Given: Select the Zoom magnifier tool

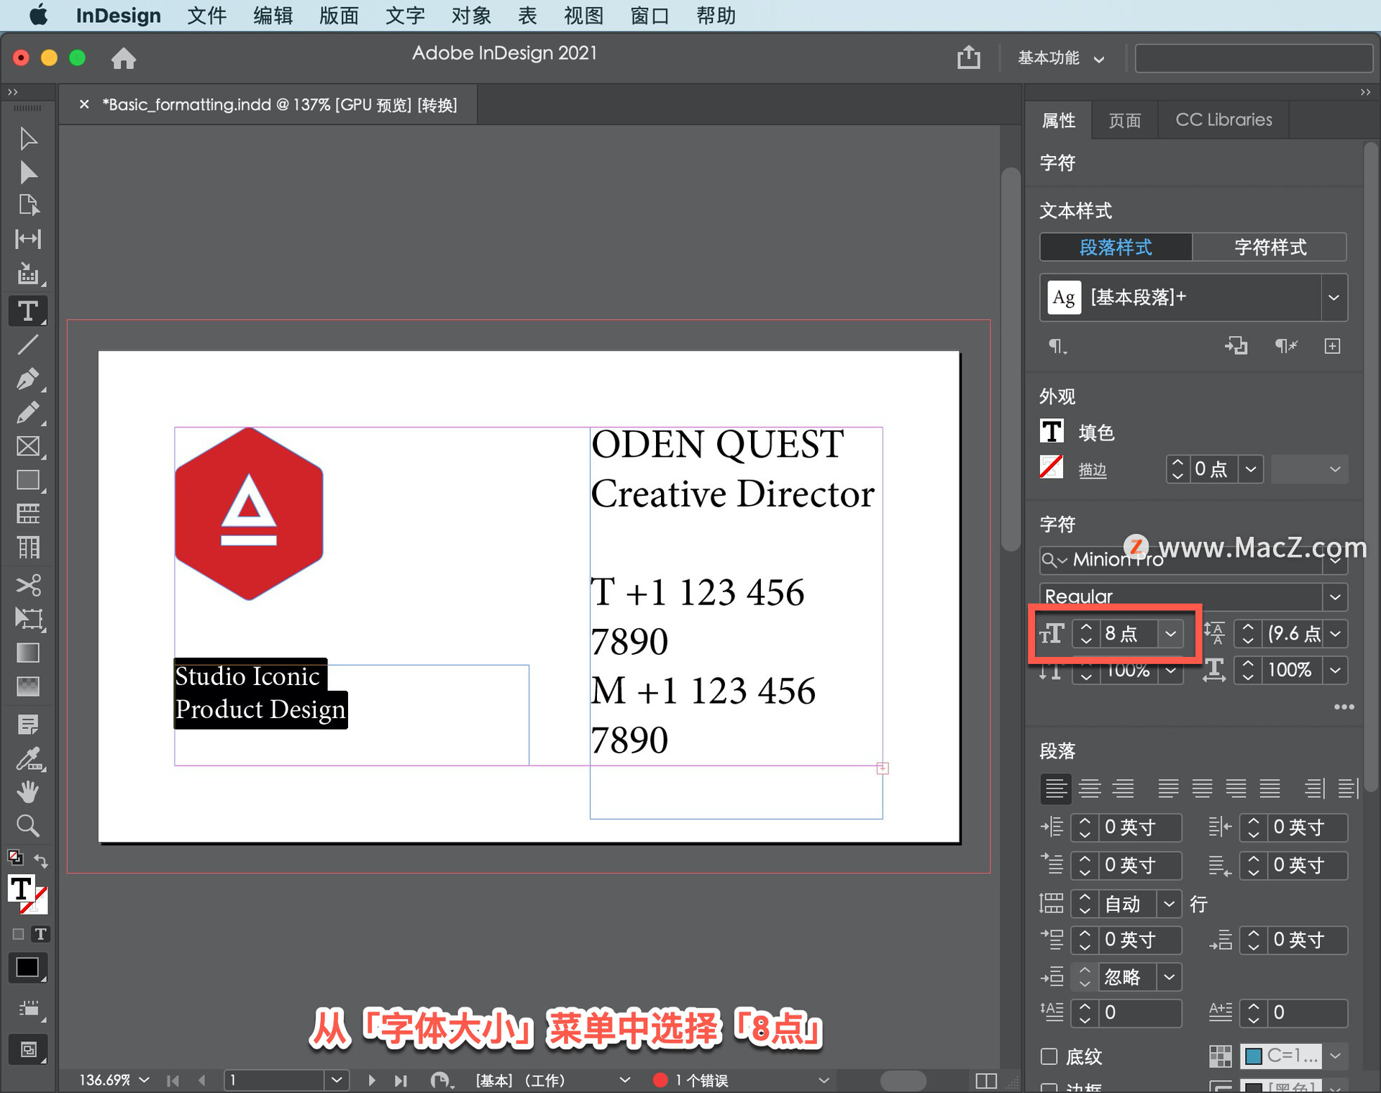Looking at the screenshot, I should pos(27,825).
